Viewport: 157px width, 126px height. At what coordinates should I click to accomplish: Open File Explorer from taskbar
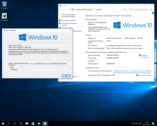pos(27,123)
